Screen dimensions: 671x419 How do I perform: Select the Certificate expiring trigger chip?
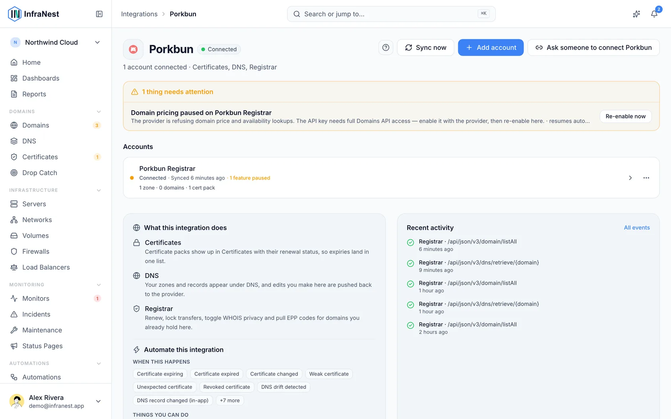coord(160,374)
